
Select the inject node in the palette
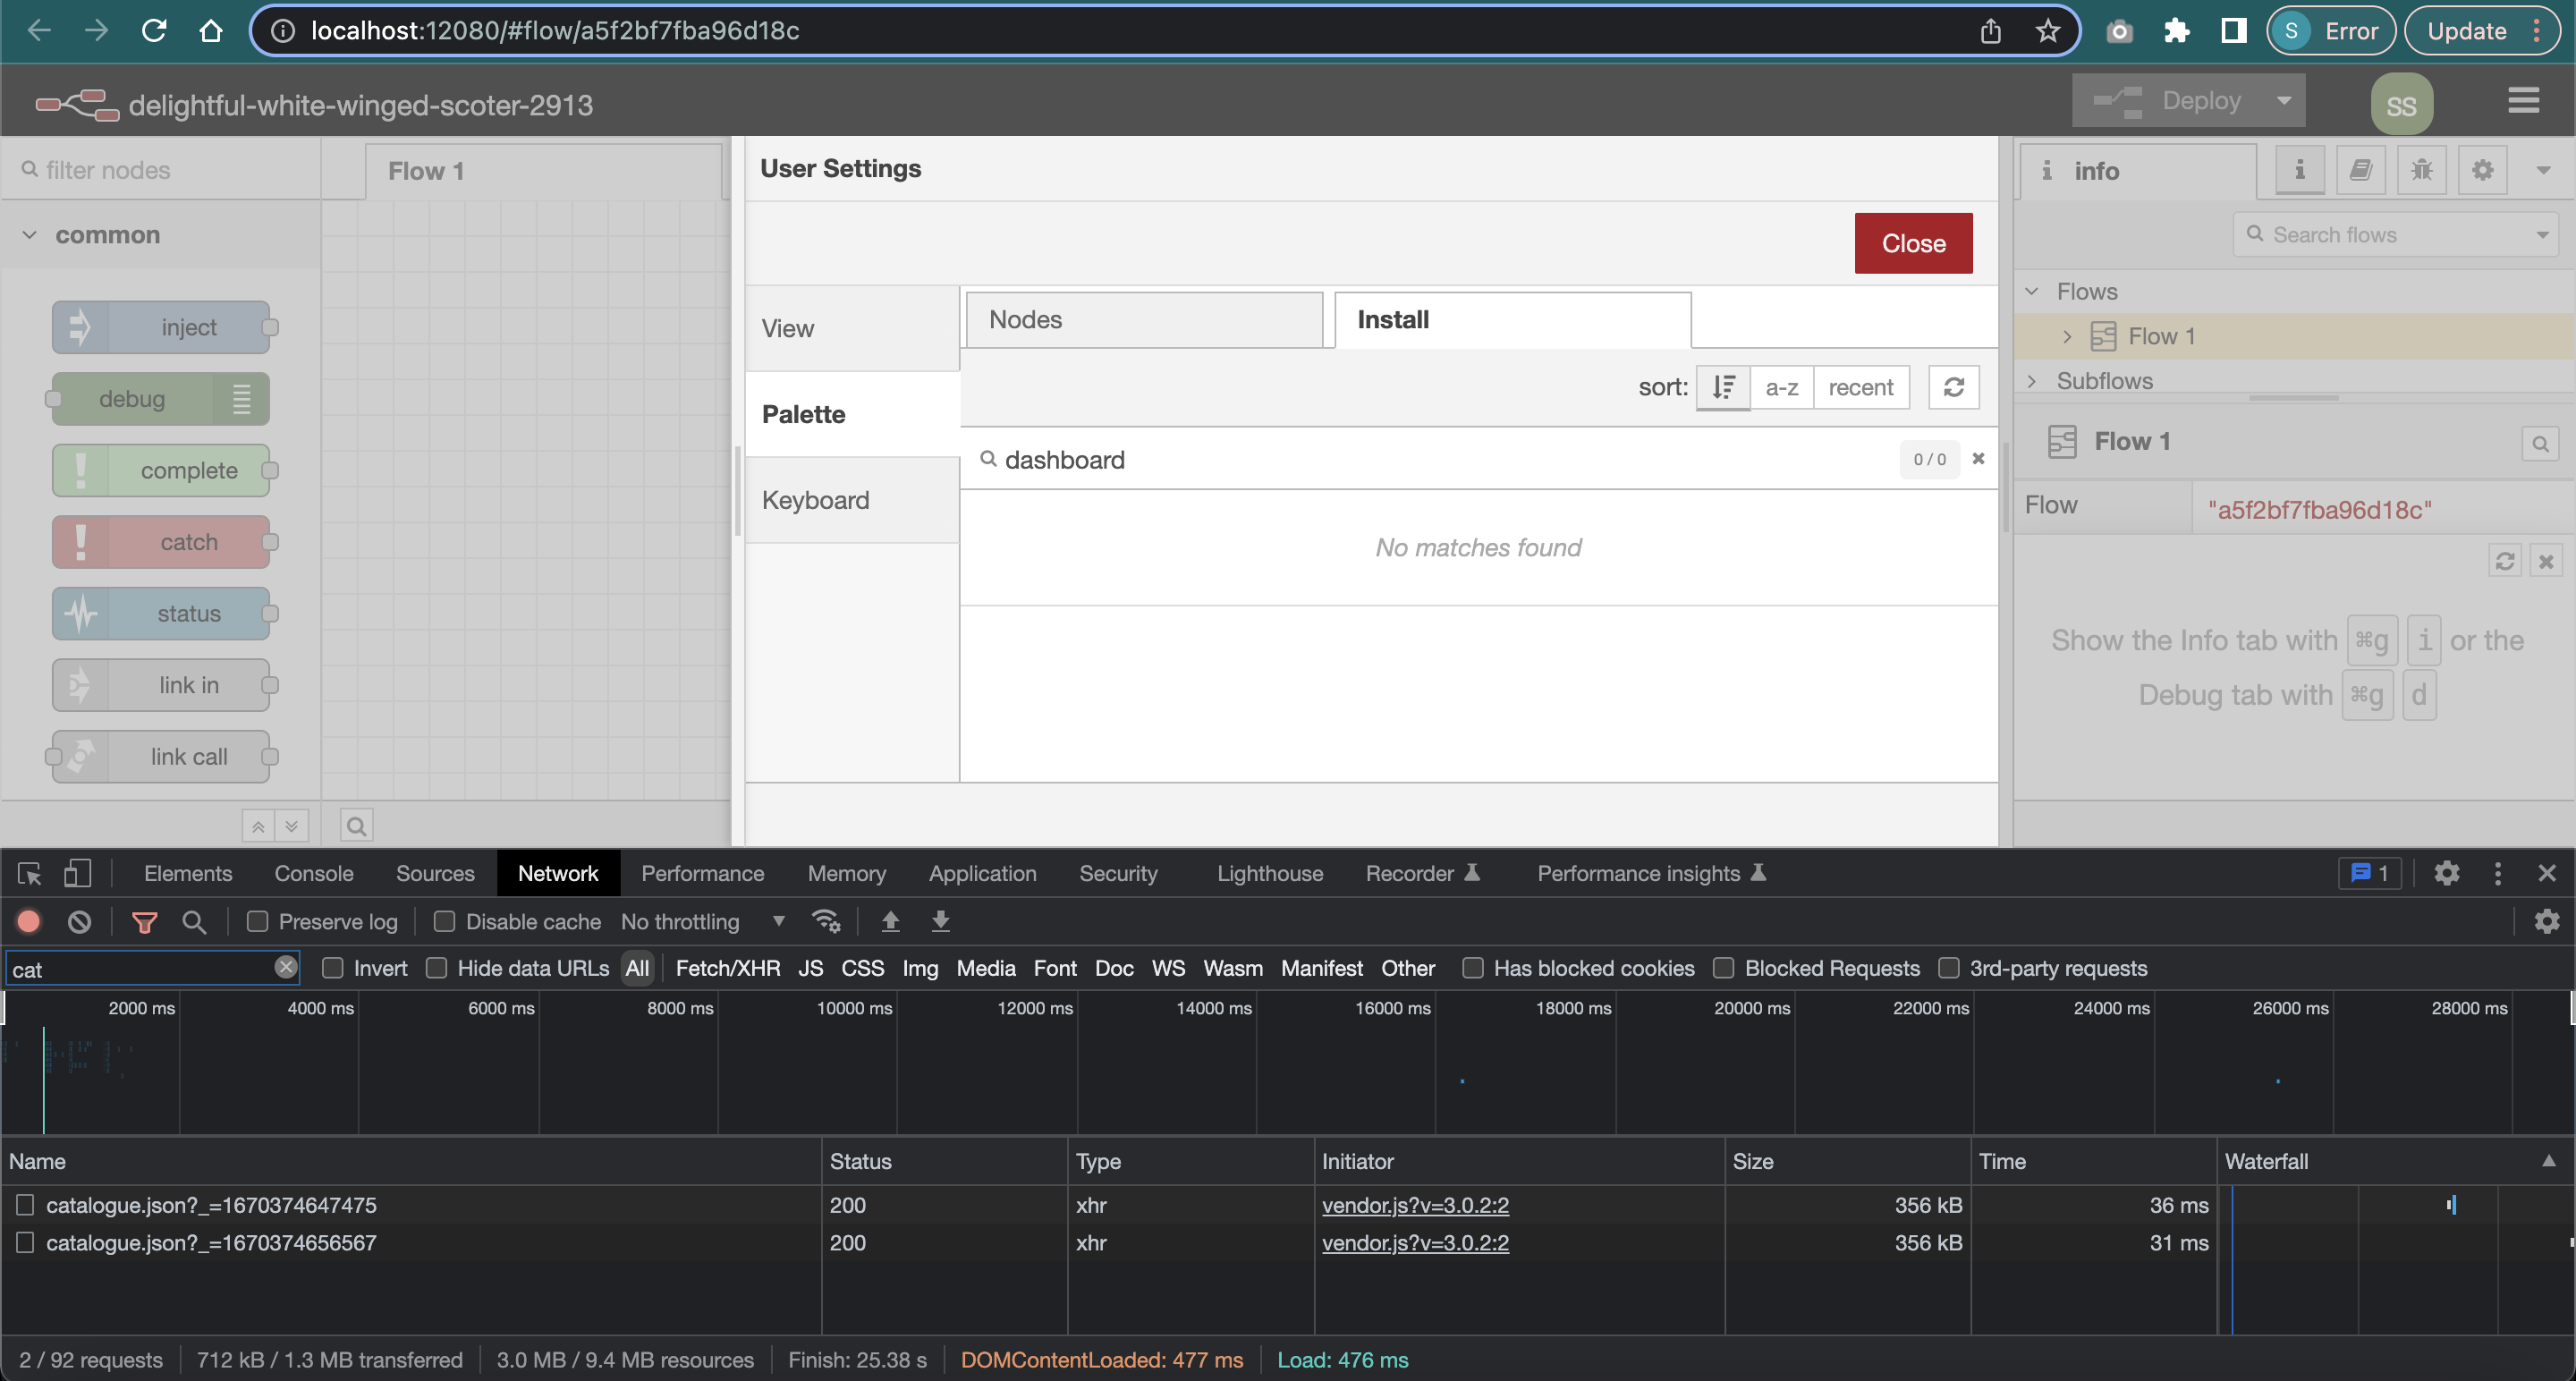tap(161, 326)
